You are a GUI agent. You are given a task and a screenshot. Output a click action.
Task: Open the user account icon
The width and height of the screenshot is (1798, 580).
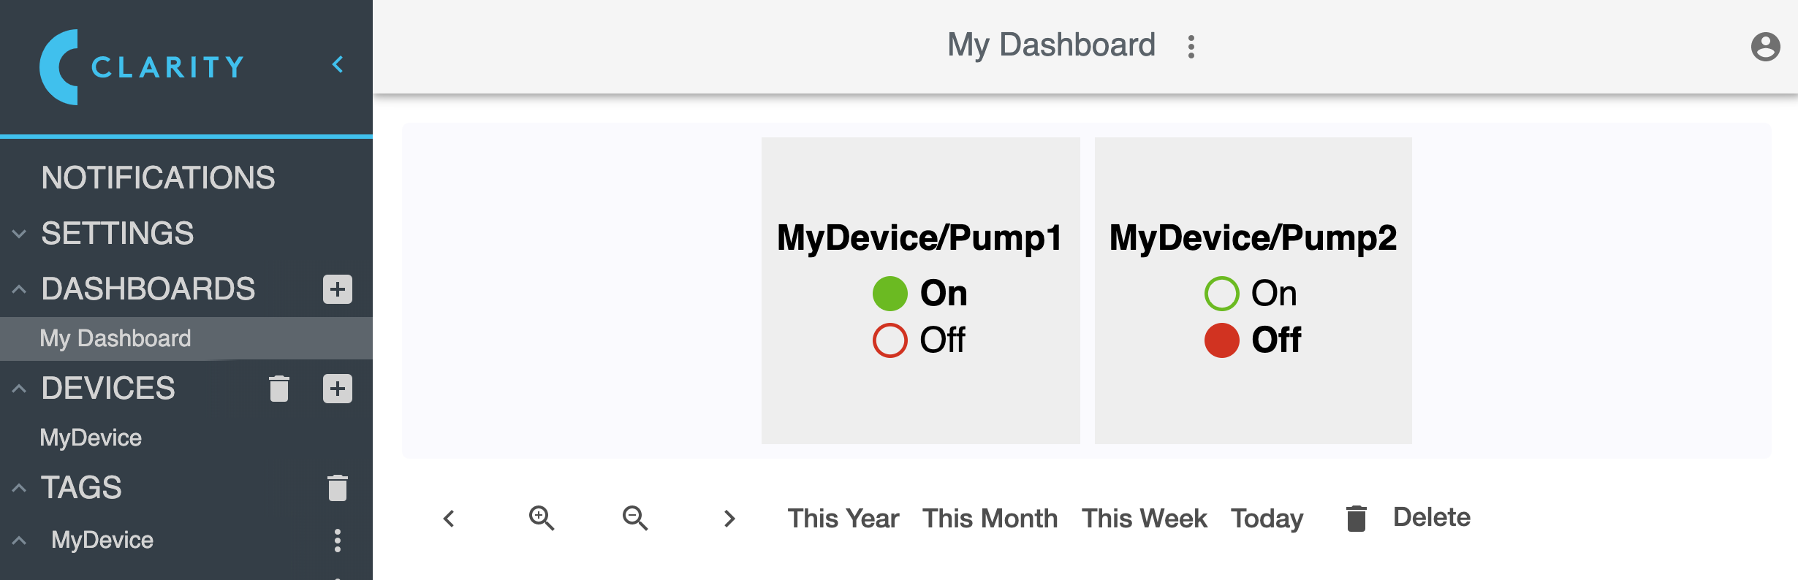[x=1765, y=47]
